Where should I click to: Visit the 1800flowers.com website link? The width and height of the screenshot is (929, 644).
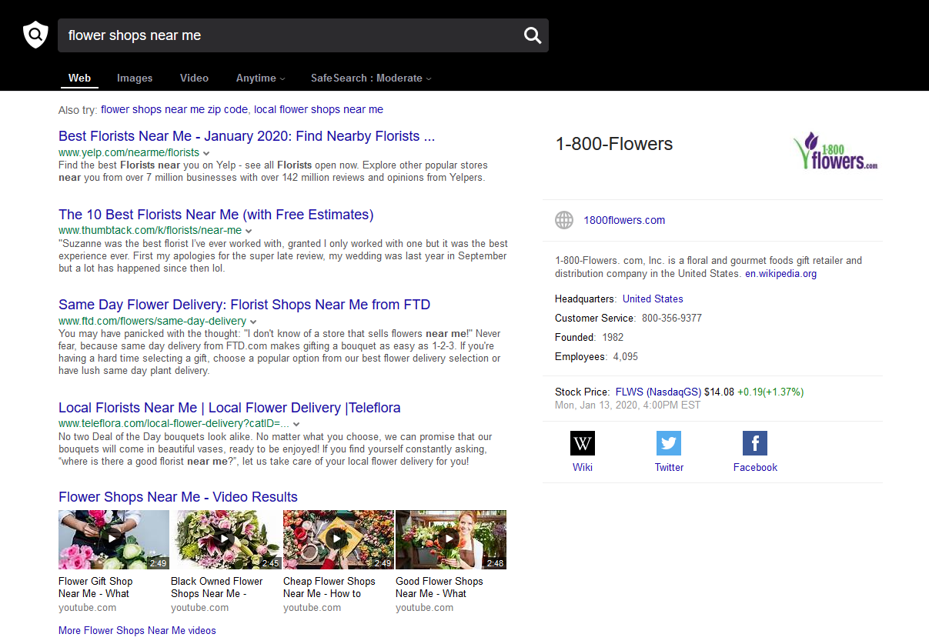(x=624, y=220)
